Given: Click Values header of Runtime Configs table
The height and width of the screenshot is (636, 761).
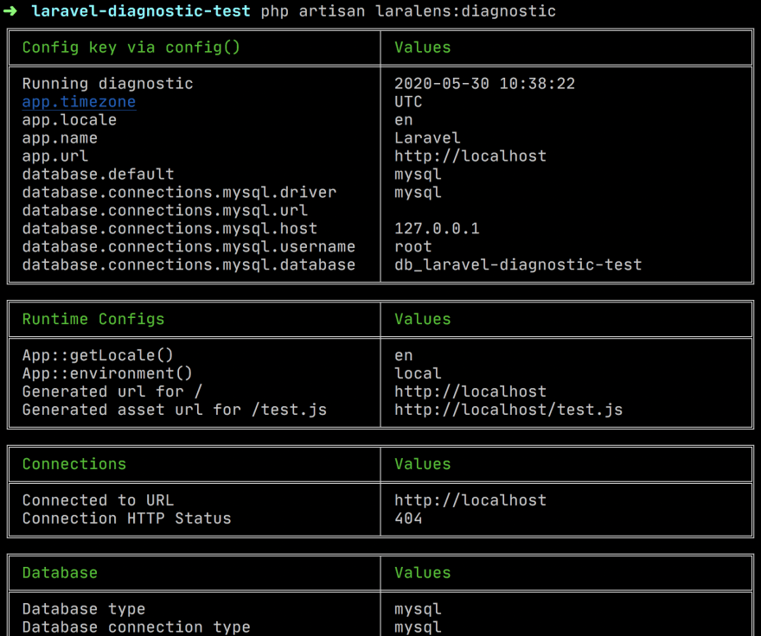Looking at the screenshot, I should pos(422,319).
